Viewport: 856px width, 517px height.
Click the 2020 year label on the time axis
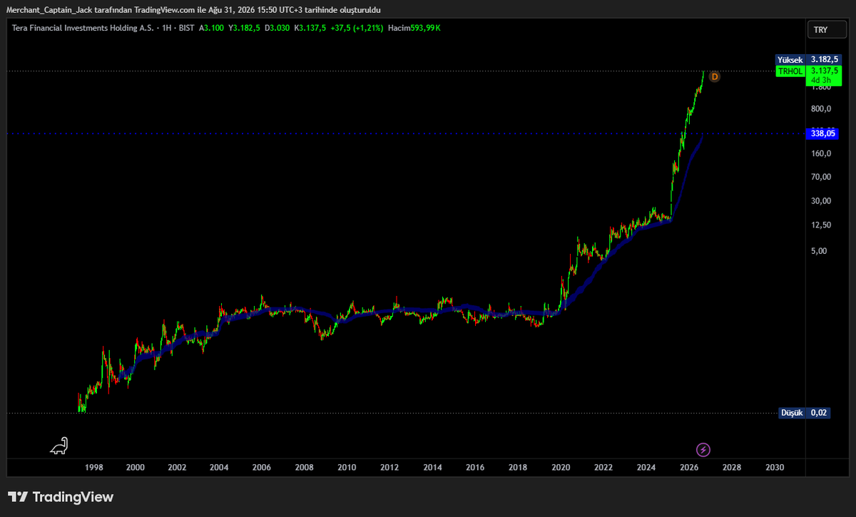coord(561,467)
